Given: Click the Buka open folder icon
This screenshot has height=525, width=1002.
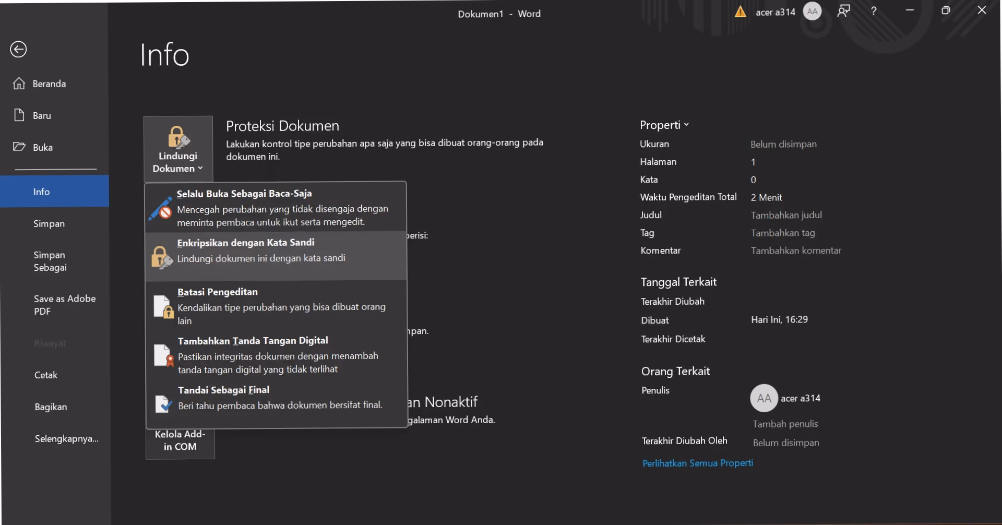Looking at the screenshot, I should click(19, 147).
